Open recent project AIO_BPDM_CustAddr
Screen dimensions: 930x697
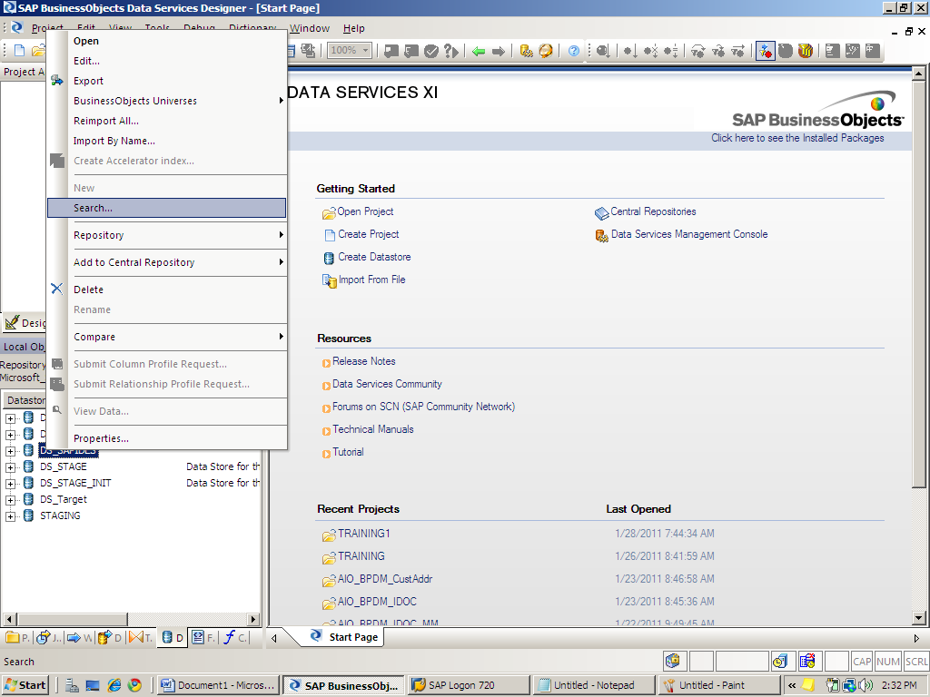(x=385, y=579)
